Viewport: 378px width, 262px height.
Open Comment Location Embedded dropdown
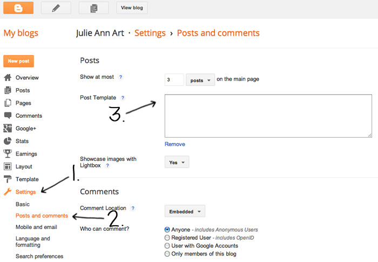point(185,211)
